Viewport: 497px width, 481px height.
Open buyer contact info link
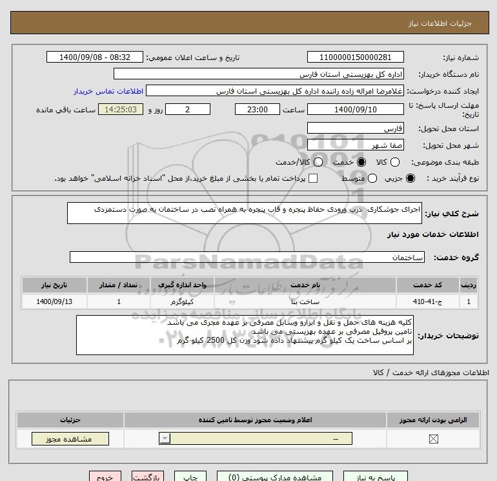(x=108, y=91)
